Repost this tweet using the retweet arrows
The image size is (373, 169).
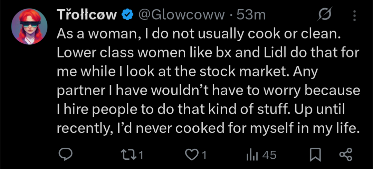pyautogui.click(x=131, y=155)
